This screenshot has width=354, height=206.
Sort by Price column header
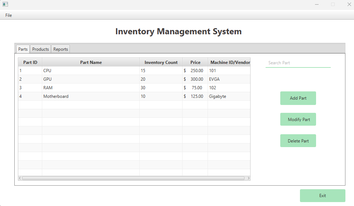(x=195, y=62)
